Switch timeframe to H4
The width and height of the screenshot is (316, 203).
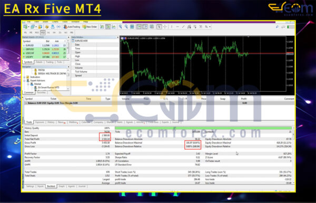54,33
